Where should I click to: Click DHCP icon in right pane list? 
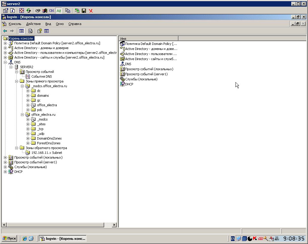coord(122,84)
